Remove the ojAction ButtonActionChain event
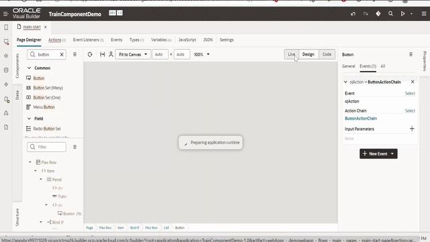Image resolution: width=430 pixels, height=242 pixels. 413,82
